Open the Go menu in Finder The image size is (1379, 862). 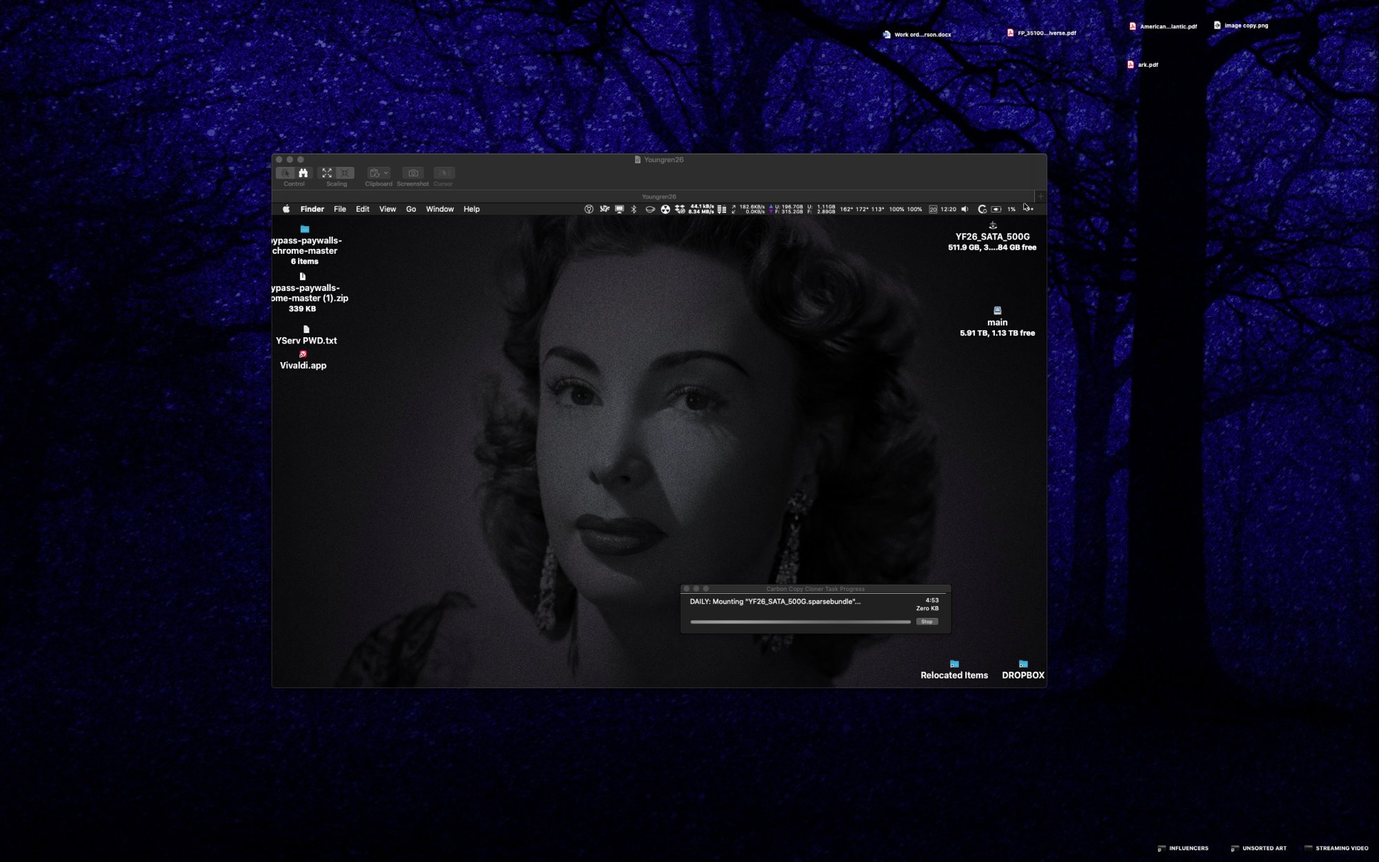coord(411,209)
